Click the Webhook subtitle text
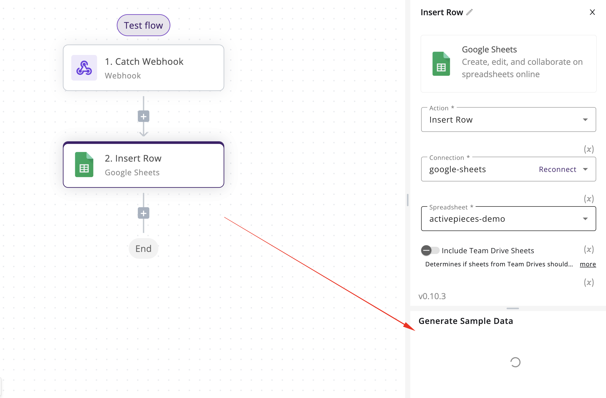The image size is (606, 398). click(123, 76)
